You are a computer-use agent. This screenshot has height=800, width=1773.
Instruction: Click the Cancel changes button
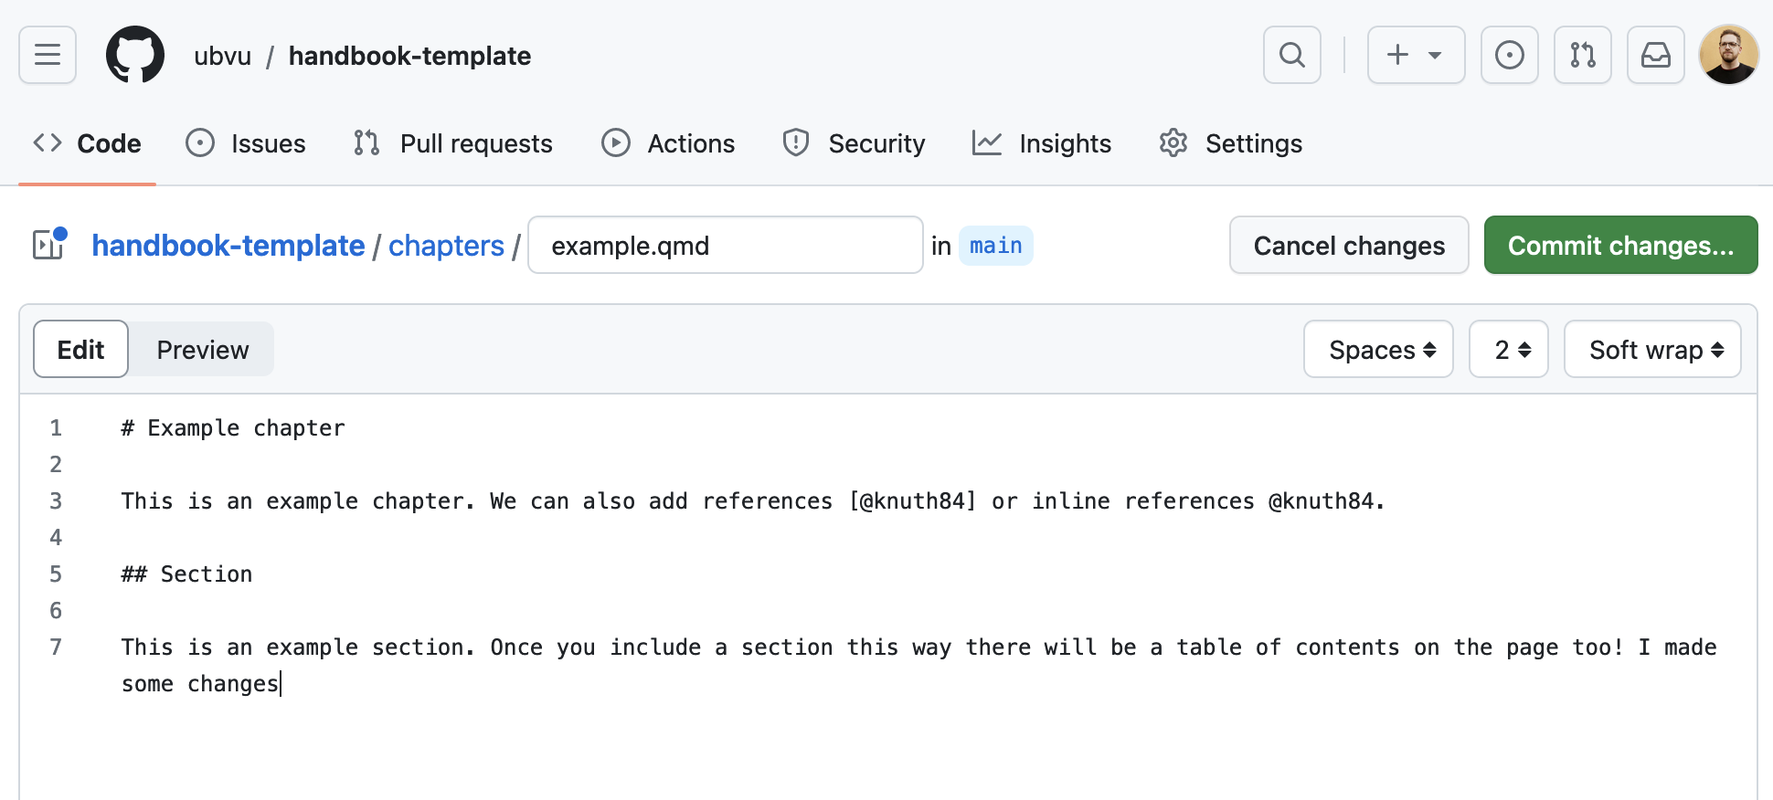tap(1348, 245)
